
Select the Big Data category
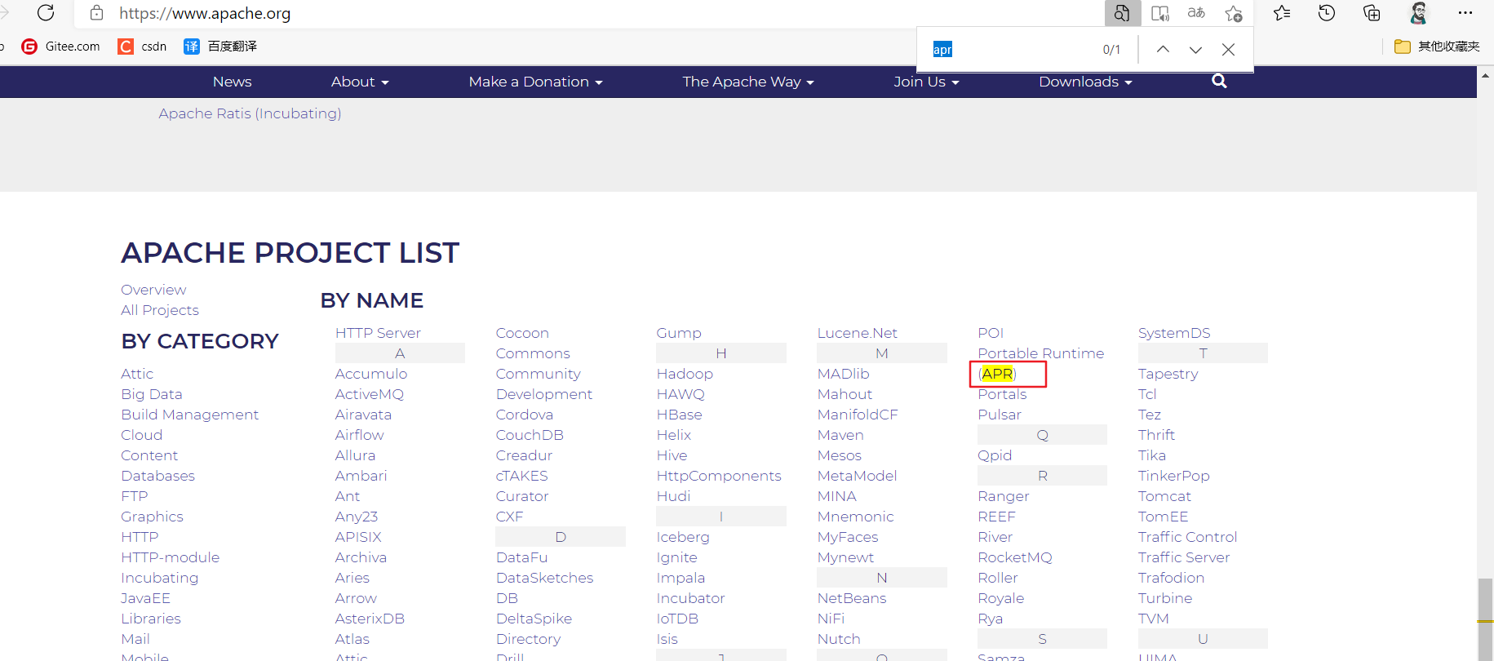(x=152, y=394)
